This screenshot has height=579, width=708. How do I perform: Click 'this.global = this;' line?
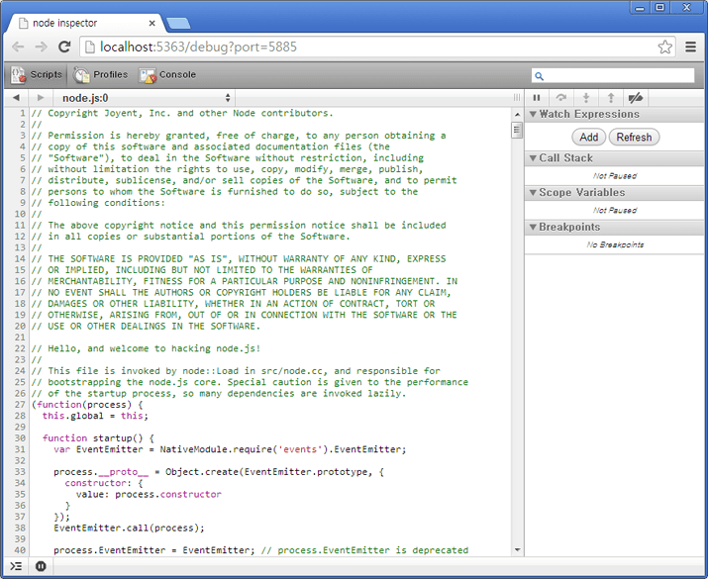click(x=95, y=416)
